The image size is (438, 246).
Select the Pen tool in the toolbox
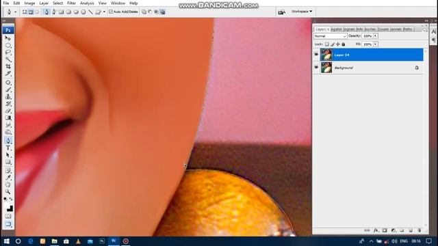click(8, 141)
